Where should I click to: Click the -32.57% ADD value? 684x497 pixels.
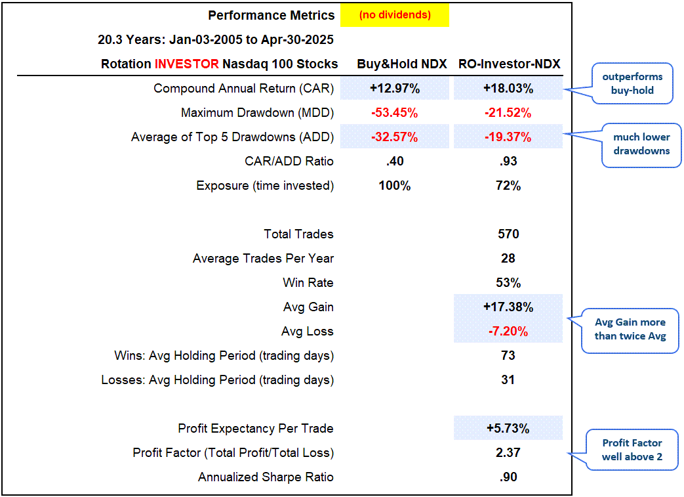(395, 137)
